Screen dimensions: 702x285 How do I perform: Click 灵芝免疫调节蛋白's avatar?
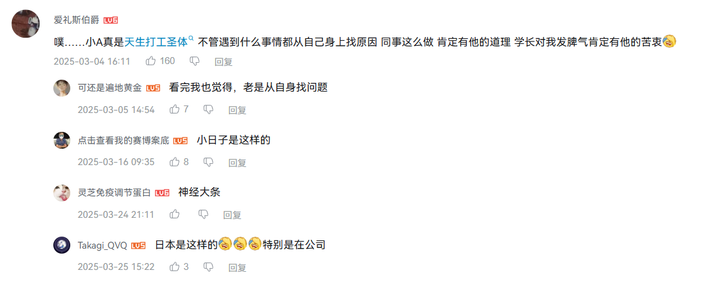61,193
